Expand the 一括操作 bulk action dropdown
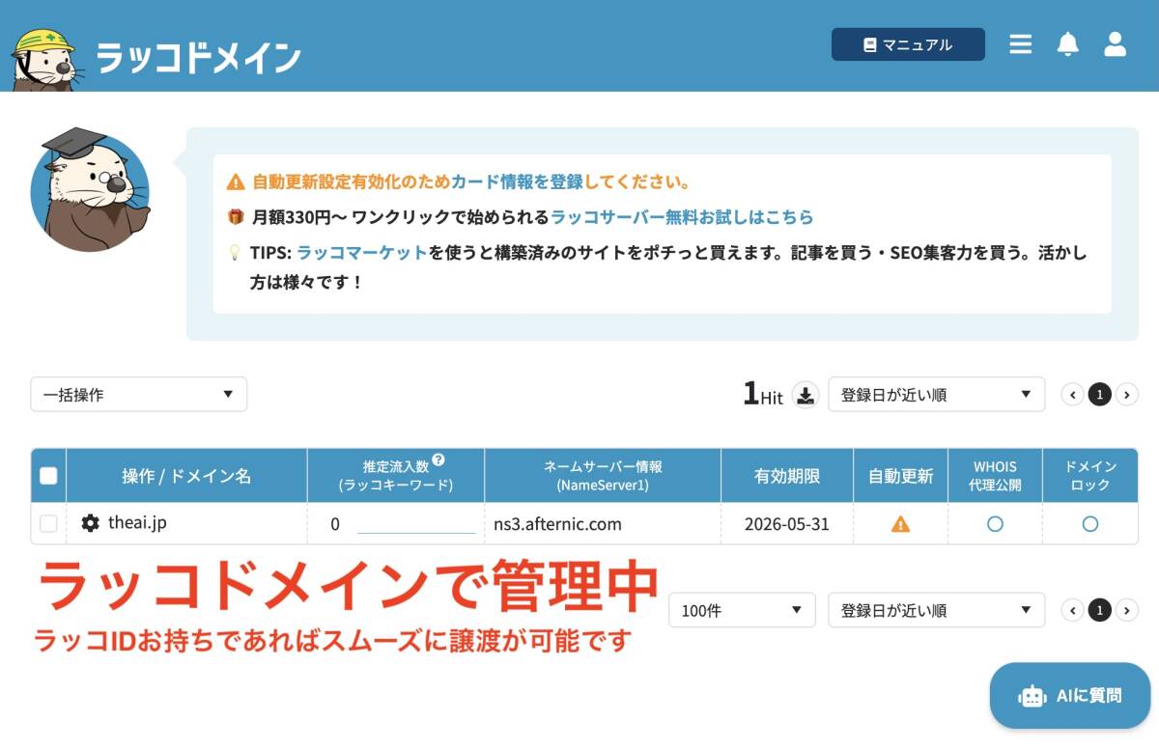The height and width of the screenshot is (750, 1159). [x=138, y=394]
